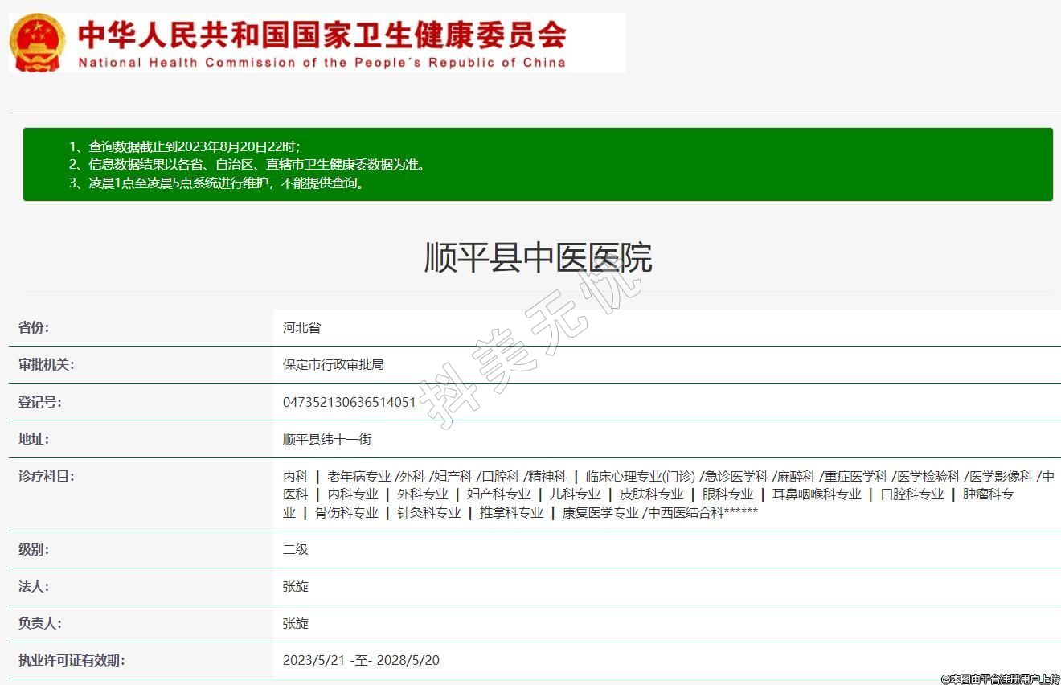The width and height of the screenshot is (1061, 685).
Task: Click 康复医学专业 in the departments list
Action: click(x=600, y=512)
